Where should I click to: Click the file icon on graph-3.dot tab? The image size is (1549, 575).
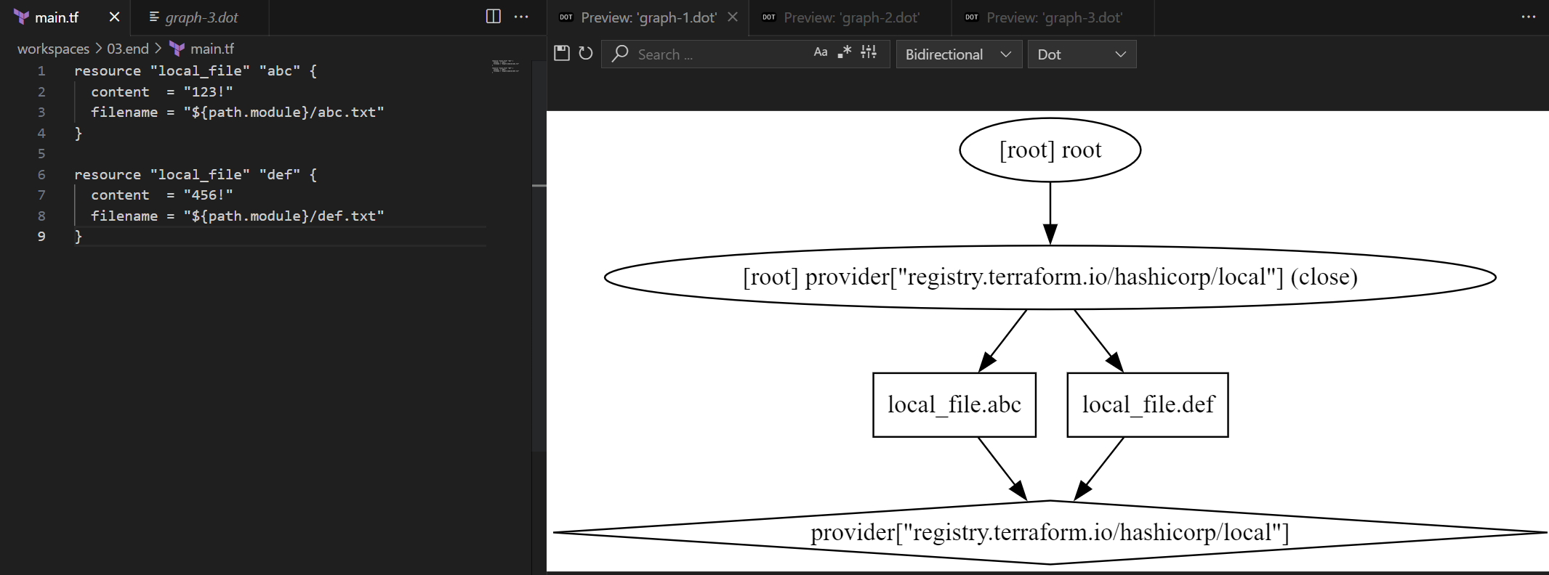point(154,17)
